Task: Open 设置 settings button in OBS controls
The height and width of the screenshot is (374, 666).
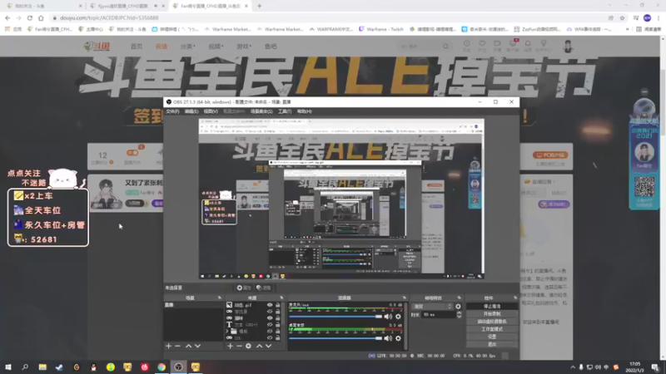Action: tap(492, 337)
